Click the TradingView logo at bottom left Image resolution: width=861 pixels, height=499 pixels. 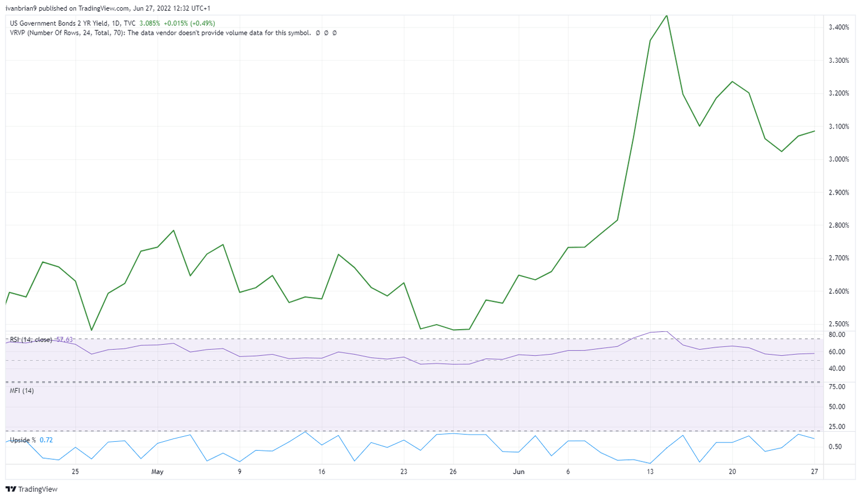pyautogui.click(x=31, y=489)
